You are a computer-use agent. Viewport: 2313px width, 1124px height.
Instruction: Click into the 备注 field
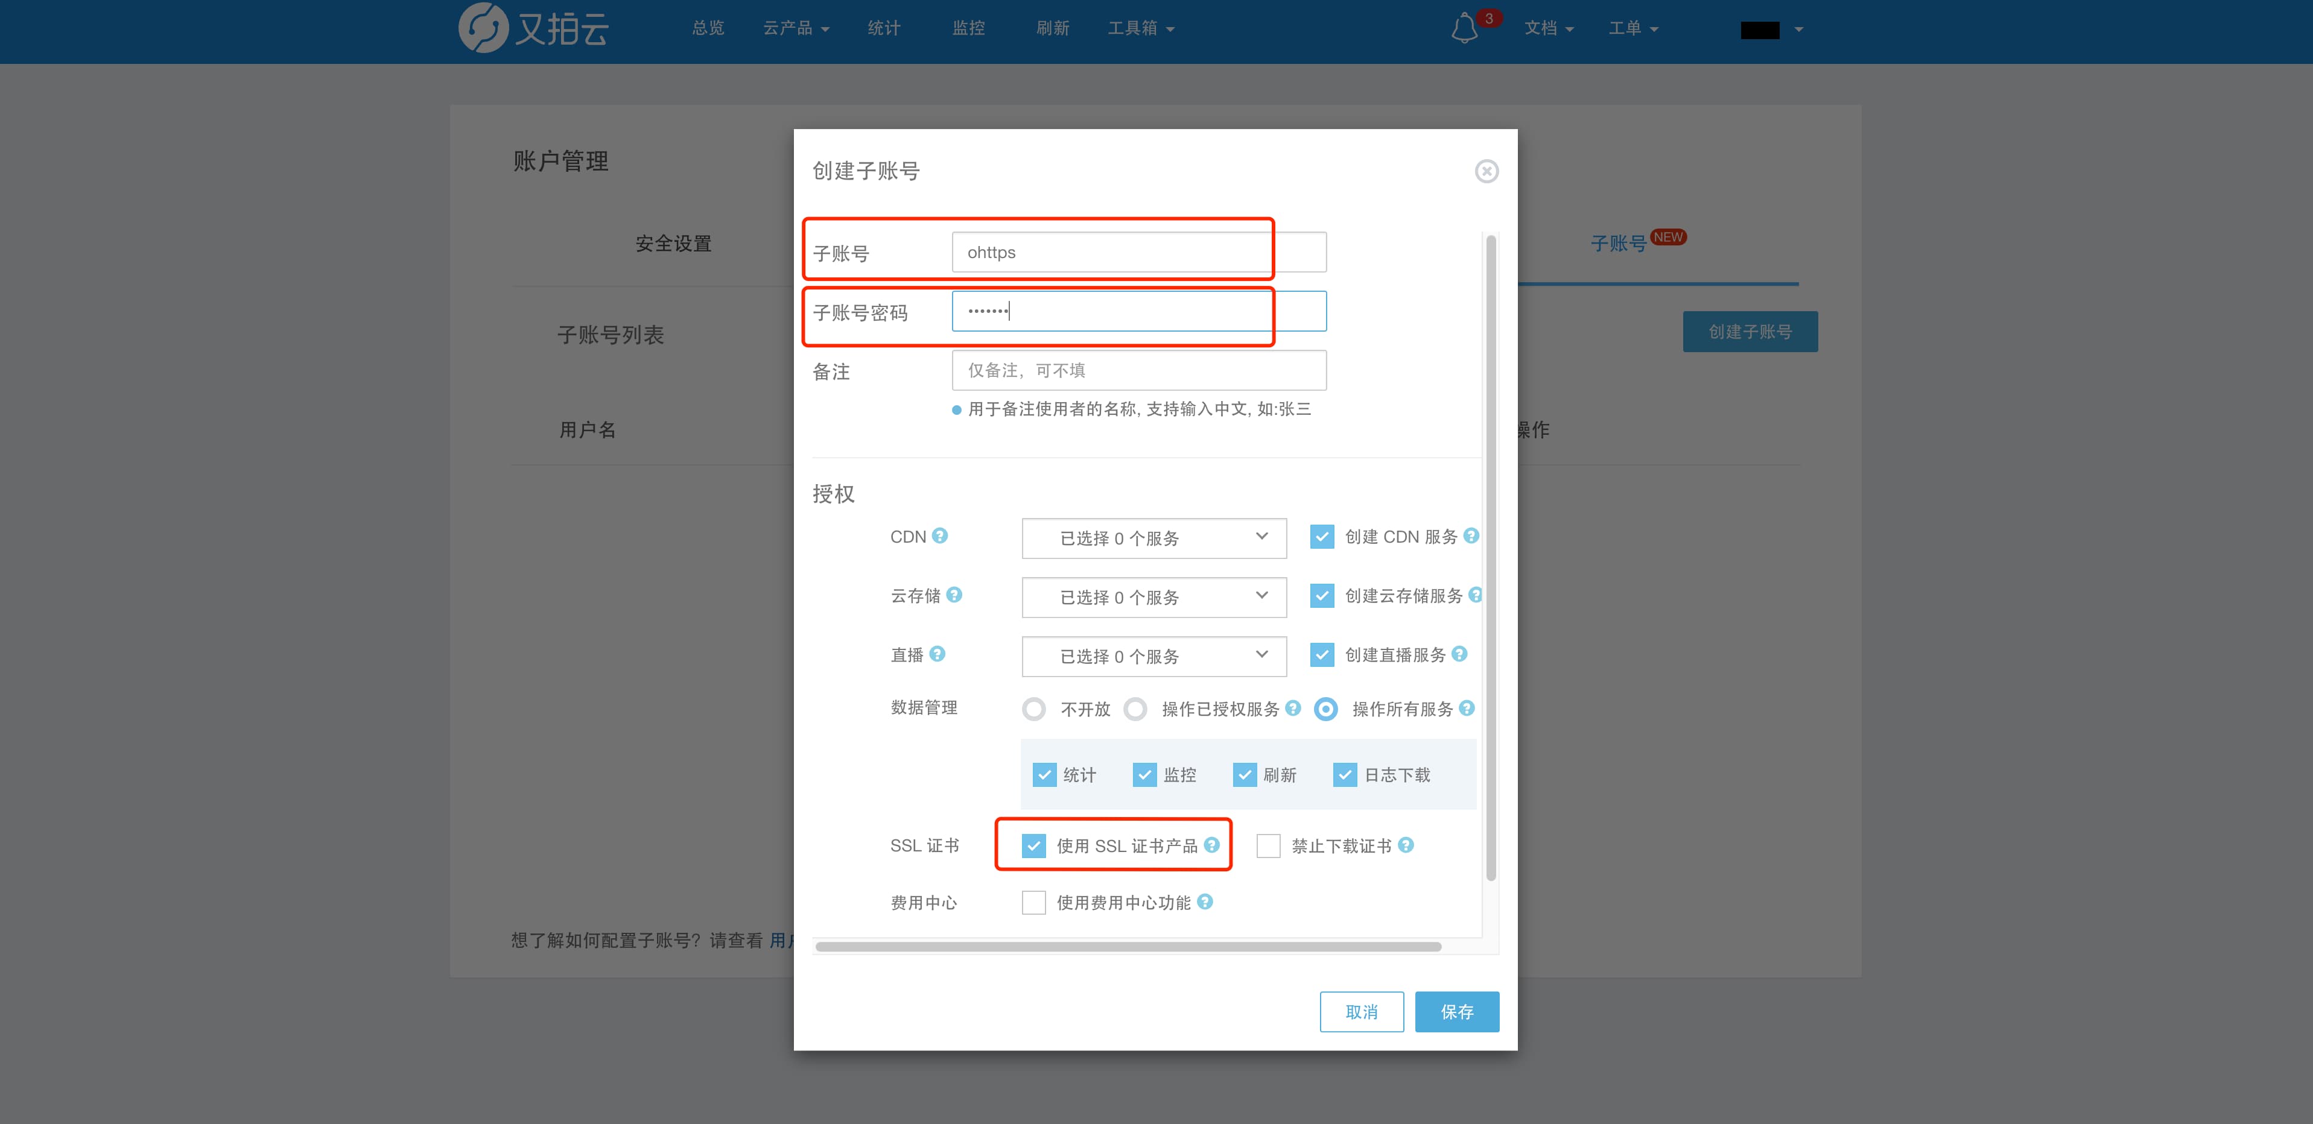[x=1138, y=370]
